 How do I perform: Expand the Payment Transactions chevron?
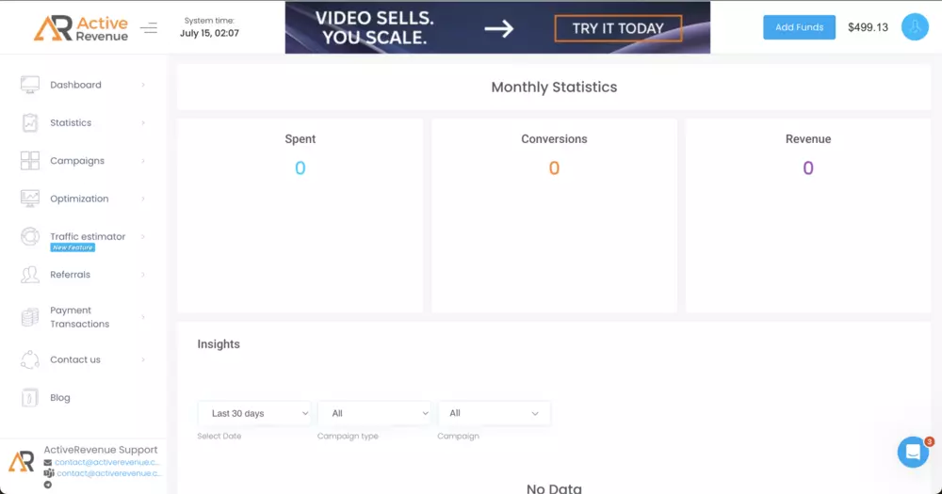[143, 317]
